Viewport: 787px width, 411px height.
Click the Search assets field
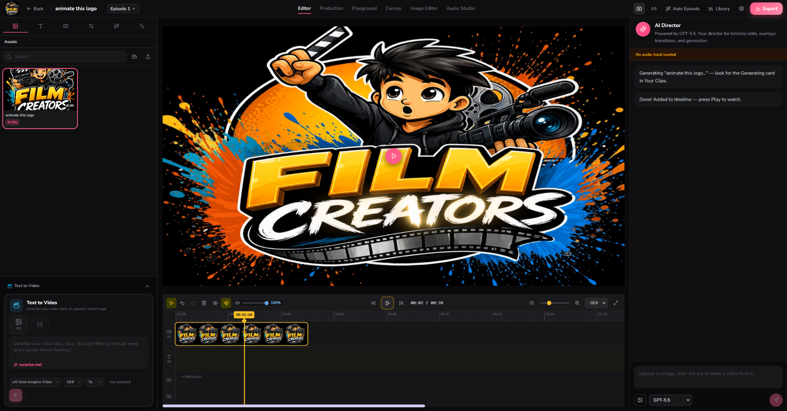click(65, 57)
